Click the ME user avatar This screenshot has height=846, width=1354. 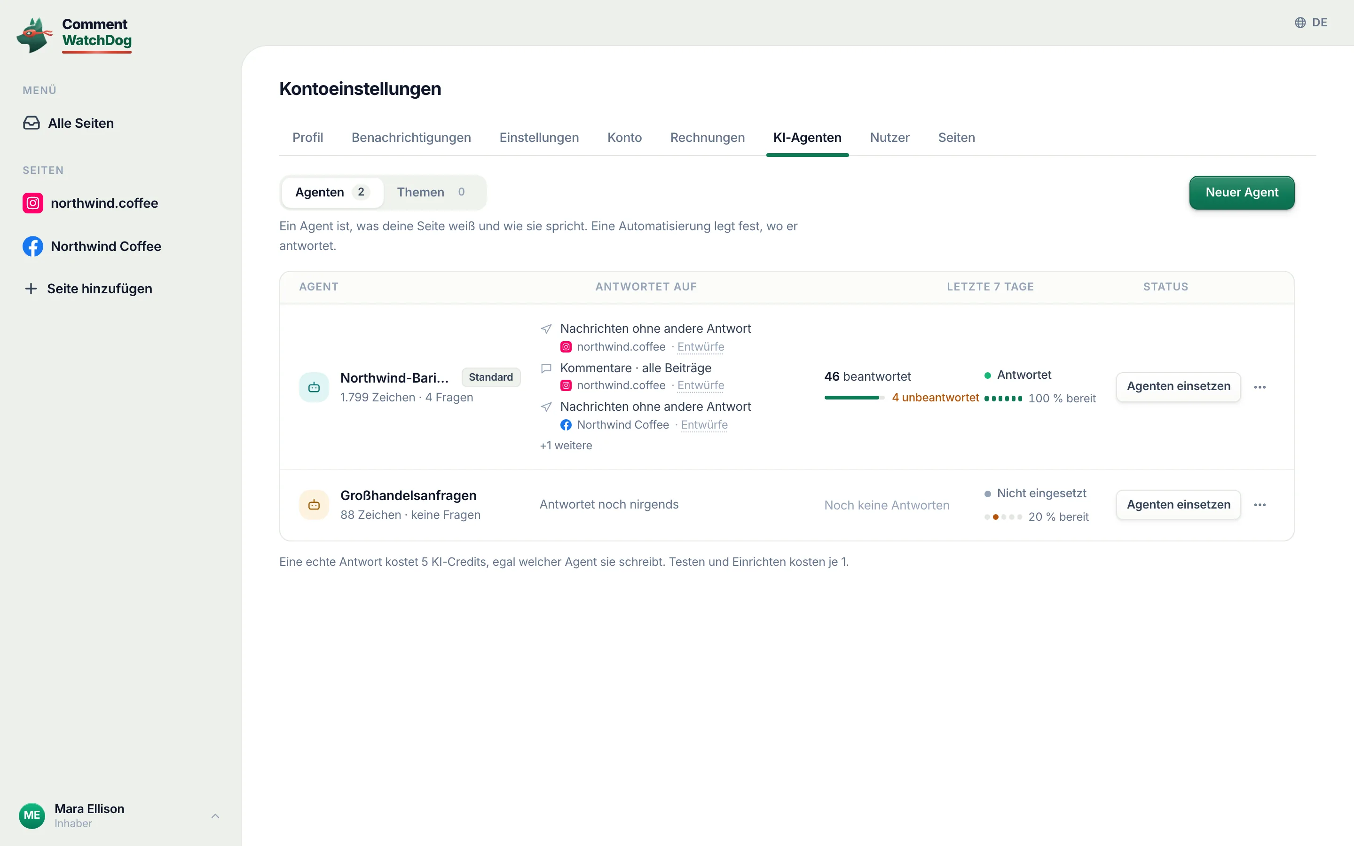pyautogui.click(x=32, y=815)
